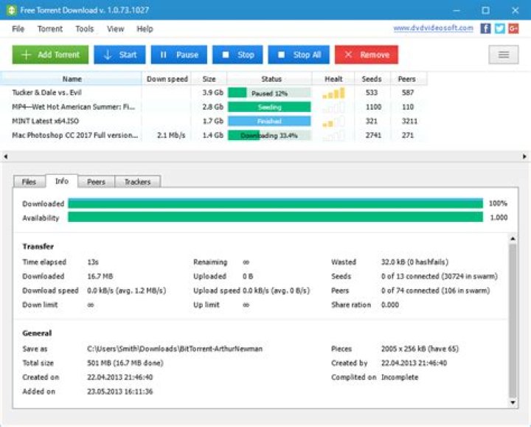Click the Time elapsed 13s value
This screenshot has height=427, width=531.
pos(93,262)
